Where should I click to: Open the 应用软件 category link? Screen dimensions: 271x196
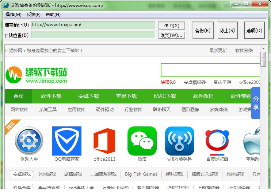tap(76, 109)
